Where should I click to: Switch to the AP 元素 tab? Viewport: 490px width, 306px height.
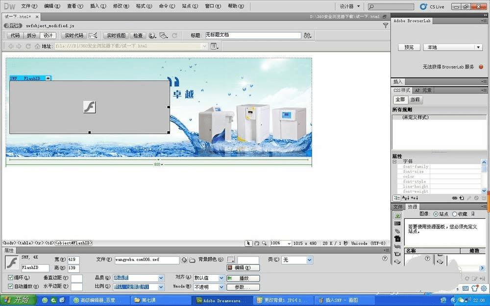423,90
